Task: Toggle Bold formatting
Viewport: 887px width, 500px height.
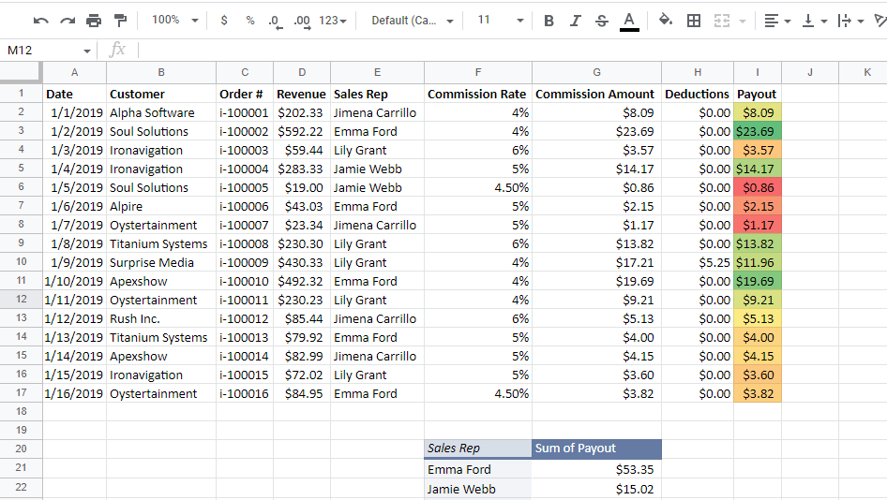Action: point(549,21)
